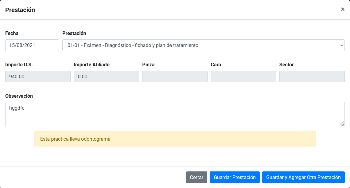Click the Fecha date field
Screen dimensions: 350x188
[x=32, y=45]
